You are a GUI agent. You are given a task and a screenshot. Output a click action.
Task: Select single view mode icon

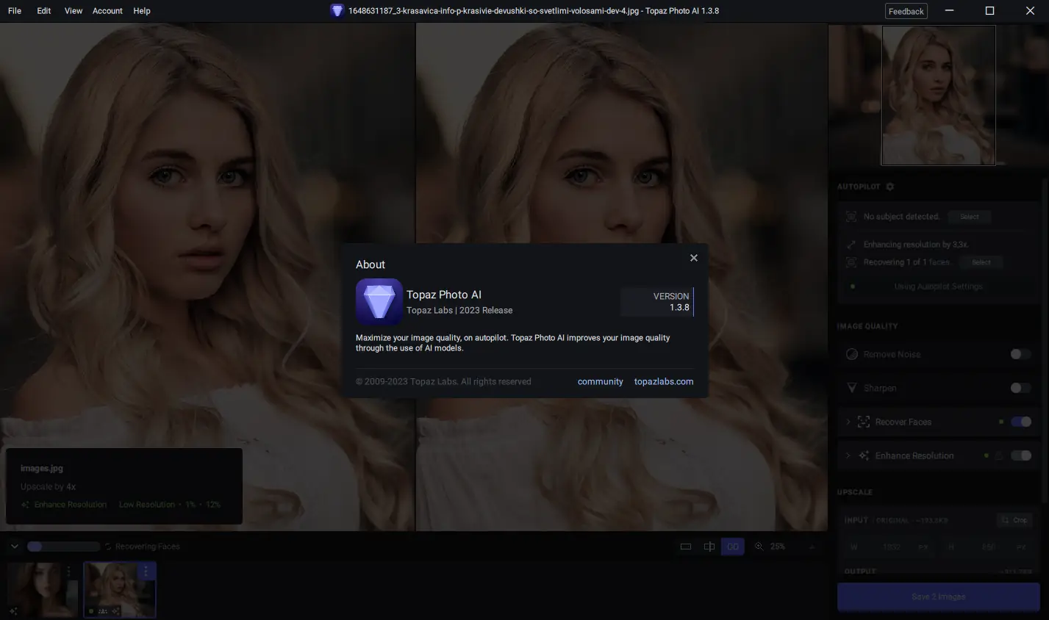point(686,547)
